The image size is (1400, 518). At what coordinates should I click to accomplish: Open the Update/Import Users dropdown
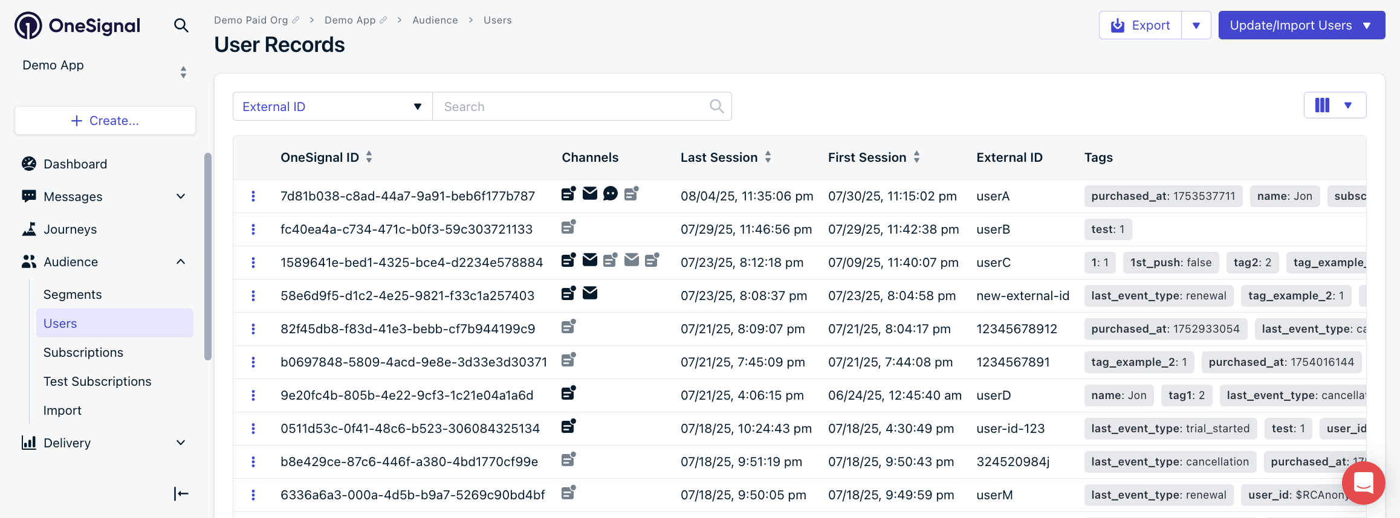(1301, 25)
